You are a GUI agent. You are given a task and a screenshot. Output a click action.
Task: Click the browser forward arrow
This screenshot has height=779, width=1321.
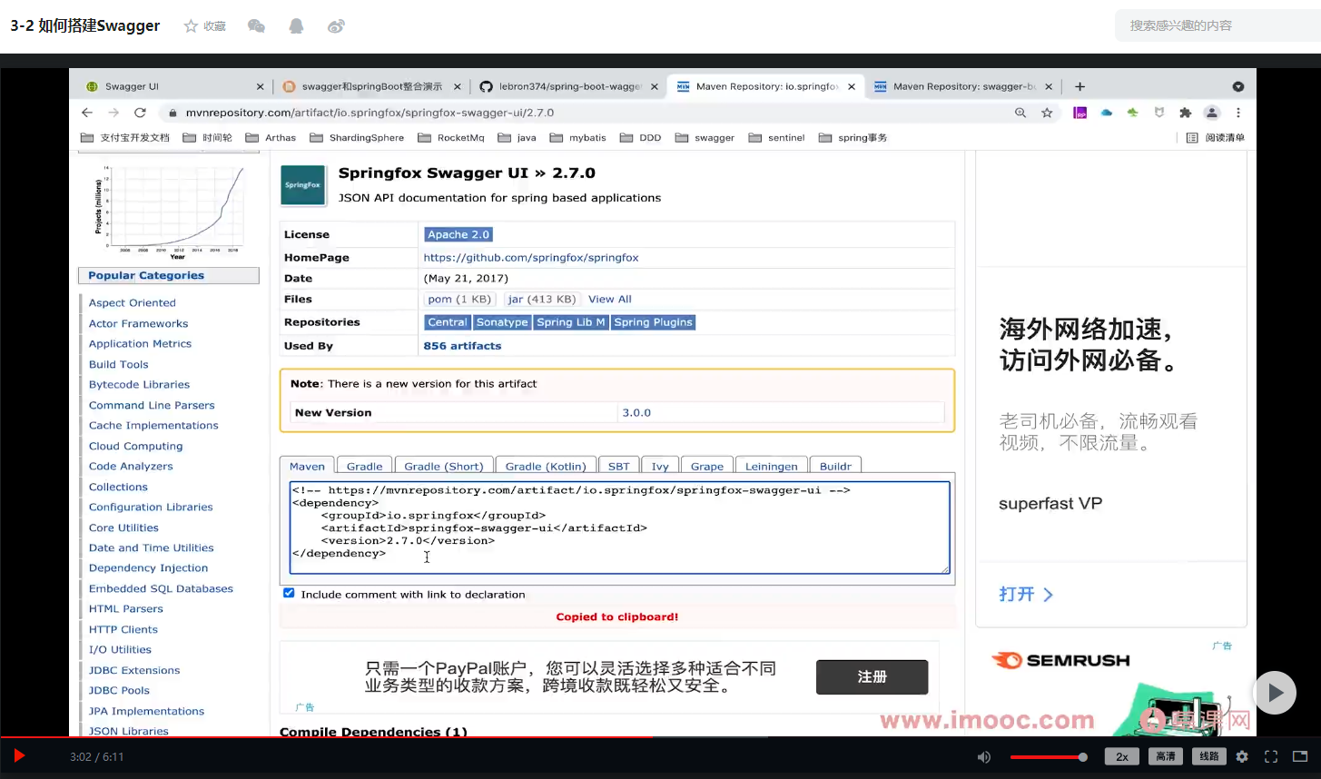pos(113,113)
